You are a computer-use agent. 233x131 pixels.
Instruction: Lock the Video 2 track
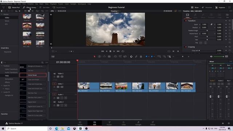click(x=54, y=77)
